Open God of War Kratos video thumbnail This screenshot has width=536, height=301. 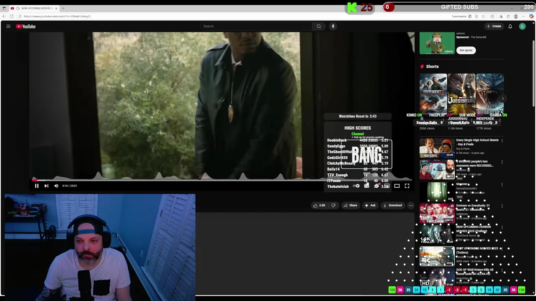(x=437, y=277)
